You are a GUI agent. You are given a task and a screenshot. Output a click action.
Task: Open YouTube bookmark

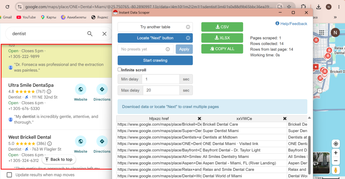[26, 17]
